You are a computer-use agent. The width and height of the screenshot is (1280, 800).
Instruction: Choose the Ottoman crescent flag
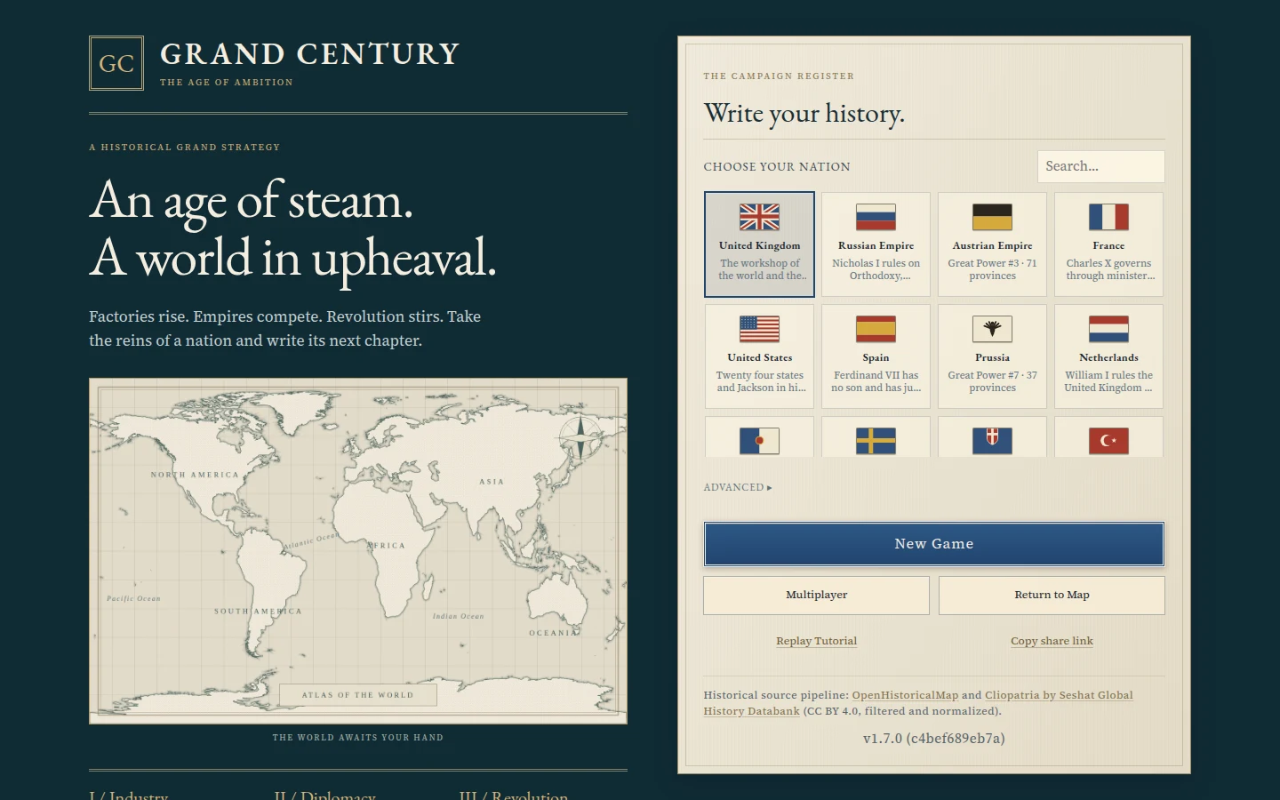click(x=1108, y=441)
